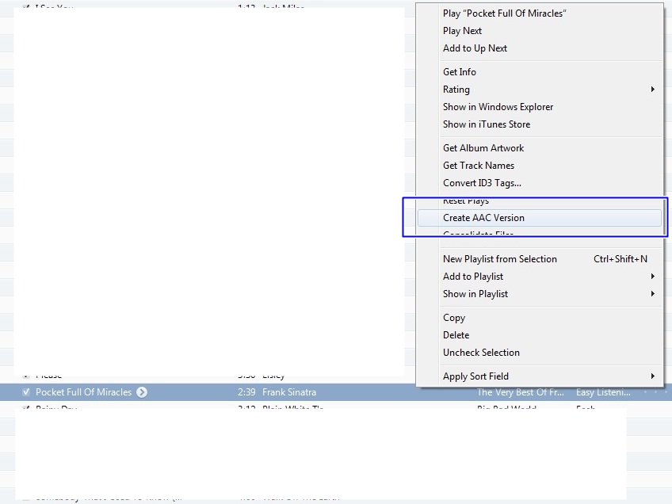
Task: Click The Very Best Of Fr... album cell
Action: click(x=521, y=392)
